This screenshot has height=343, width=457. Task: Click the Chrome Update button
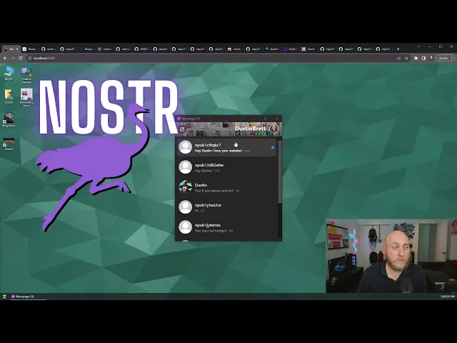(443, 58)
